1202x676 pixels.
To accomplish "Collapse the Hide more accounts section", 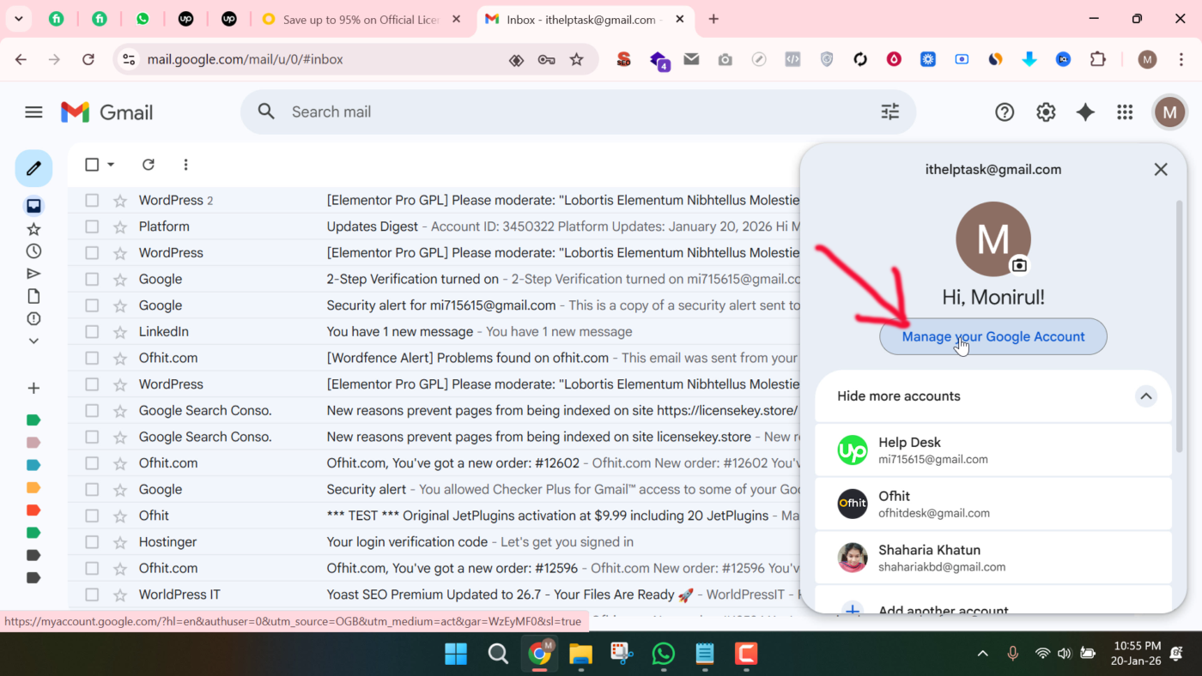I will 1145,396.
